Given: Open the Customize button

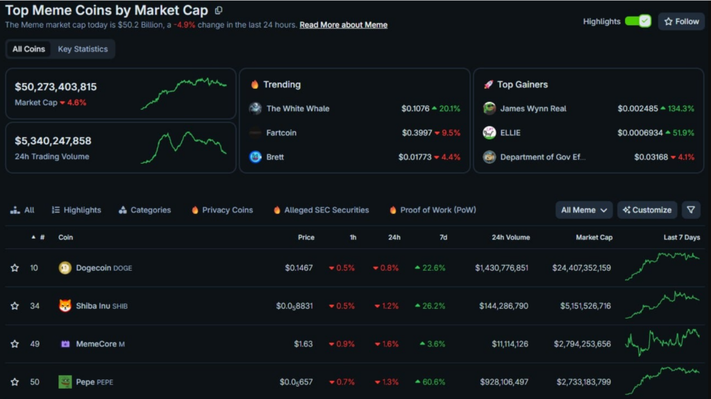Looking at the screenshot, I should pos(647,210).
